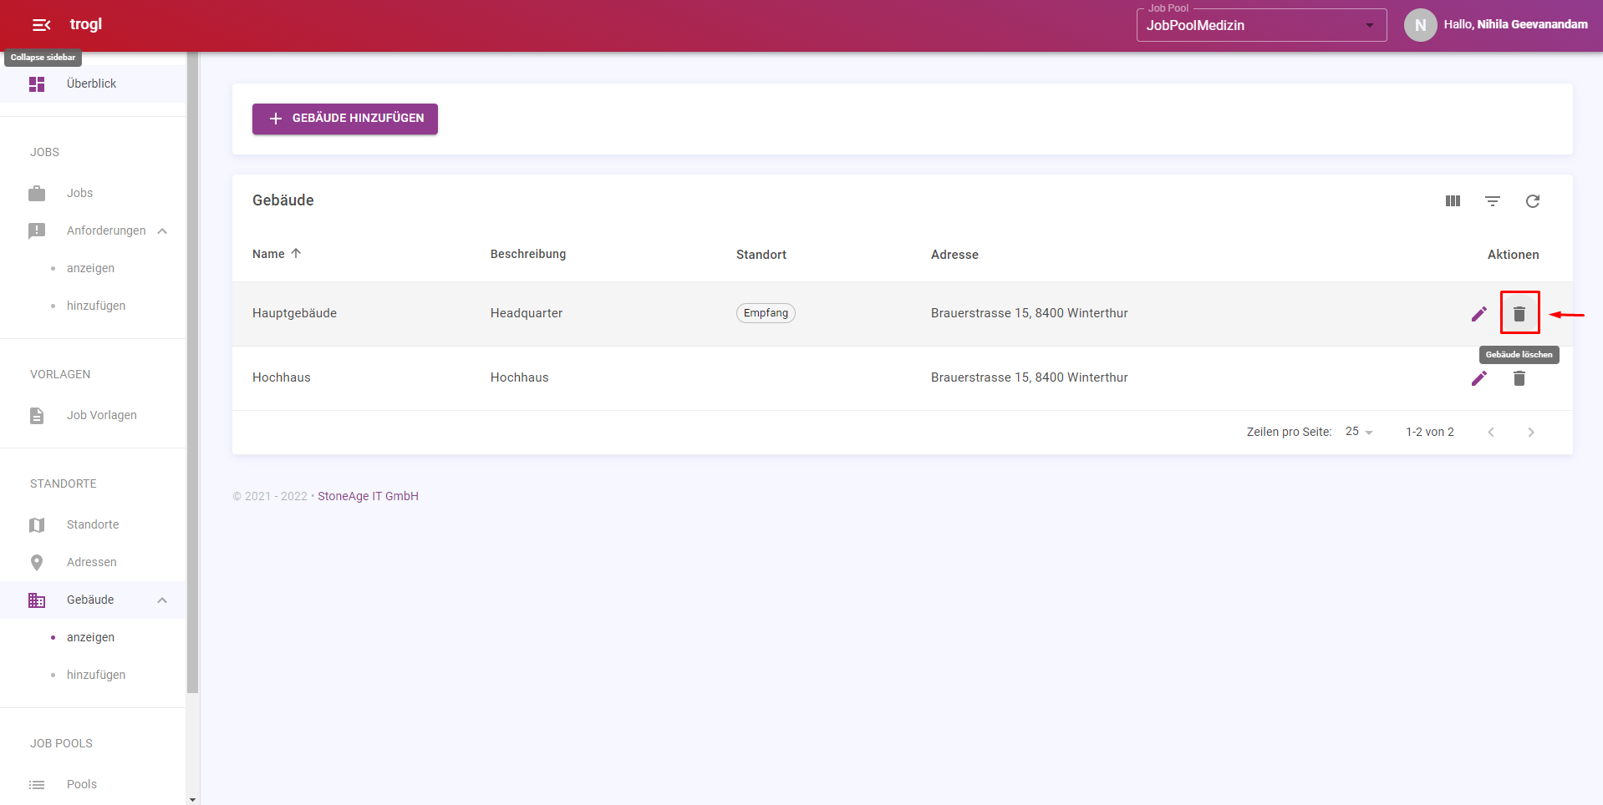The image size is (1603, 805).
Task: Click the N user avatar
Action: 1421,25
